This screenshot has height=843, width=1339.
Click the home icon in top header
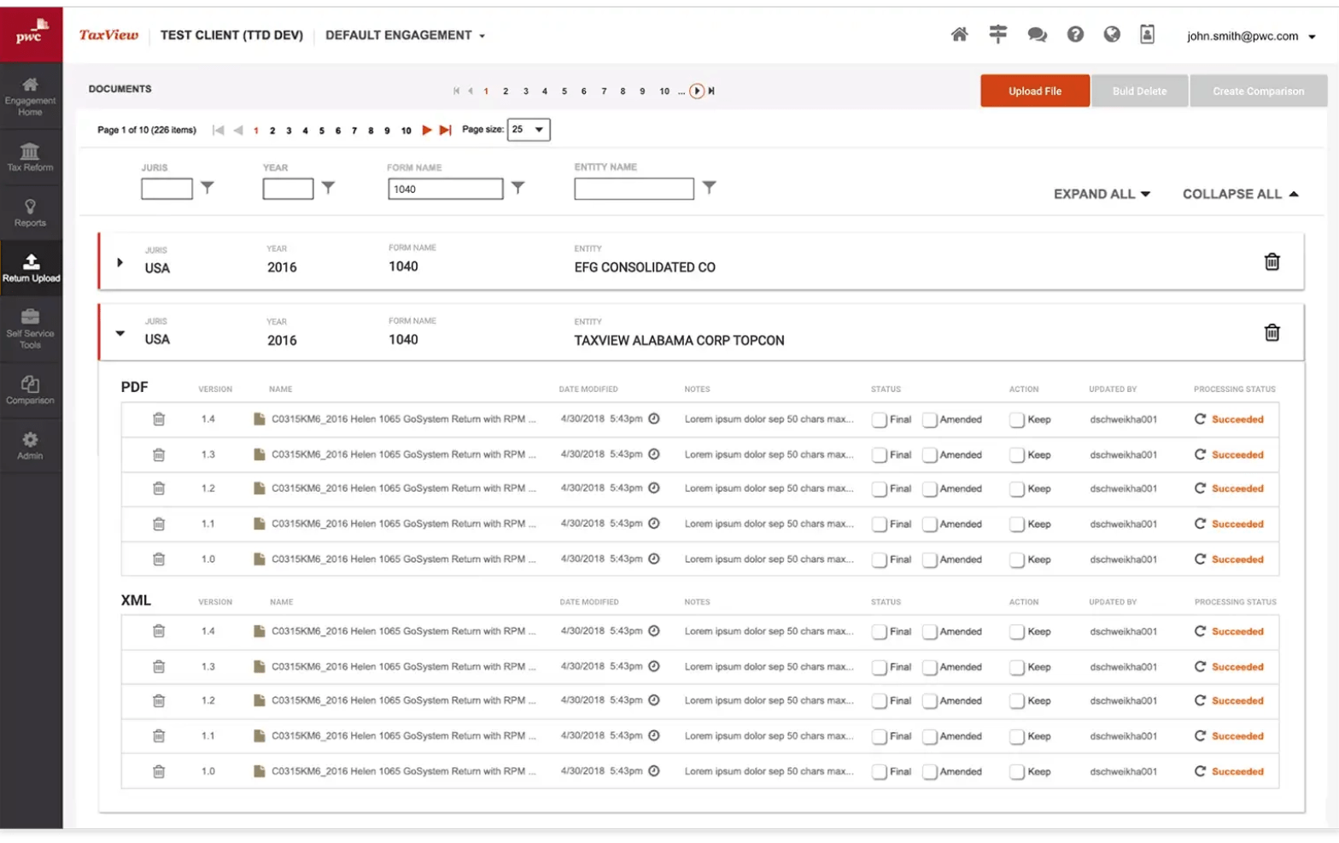pos(959,35)
